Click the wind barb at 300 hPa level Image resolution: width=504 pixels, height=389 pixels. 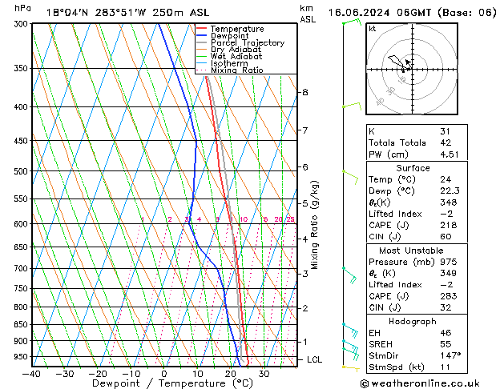pos(352,22)
